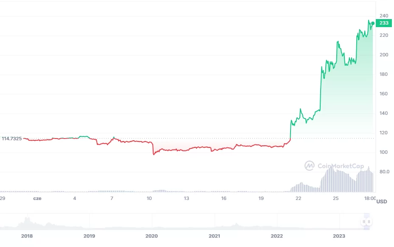Image resolution: width=394 pixels, height=247 pixels.
Task: Click the CoinMarketCap logo icon
Action: (x=310, y=166)
